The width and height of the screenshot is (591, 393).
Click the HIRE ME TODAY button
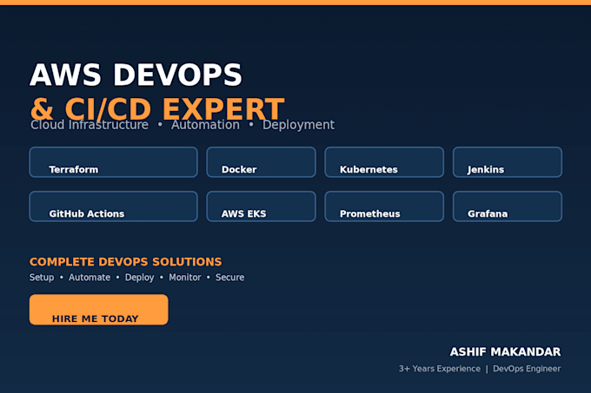99,310
